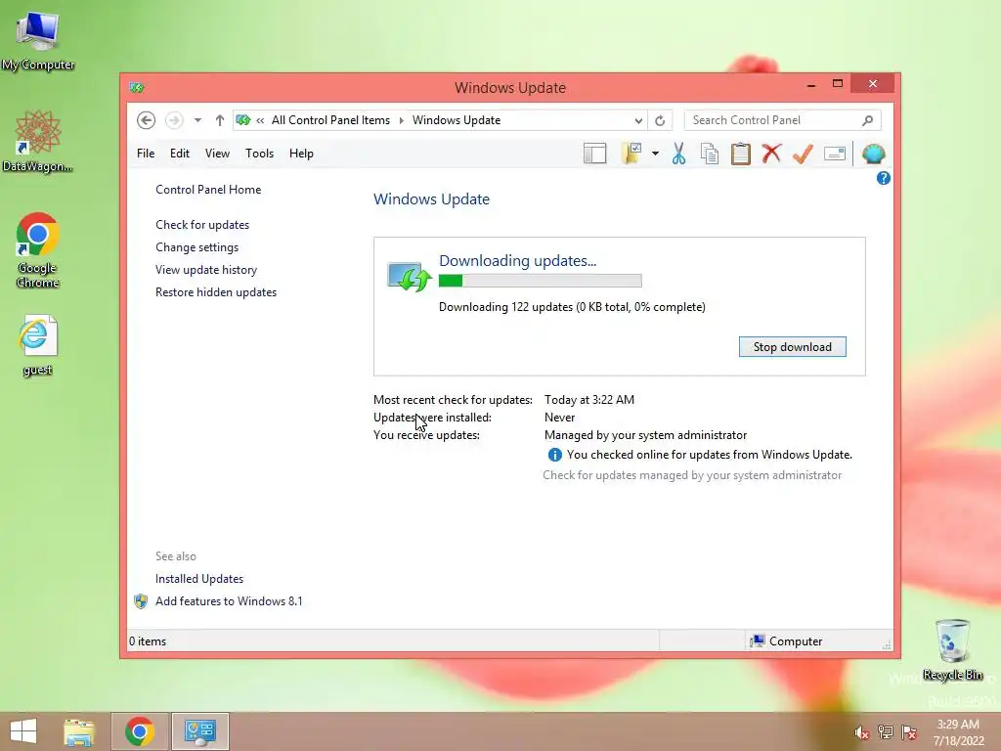
Task: Click '0 items' in the status bar
Action: [148, 641]
